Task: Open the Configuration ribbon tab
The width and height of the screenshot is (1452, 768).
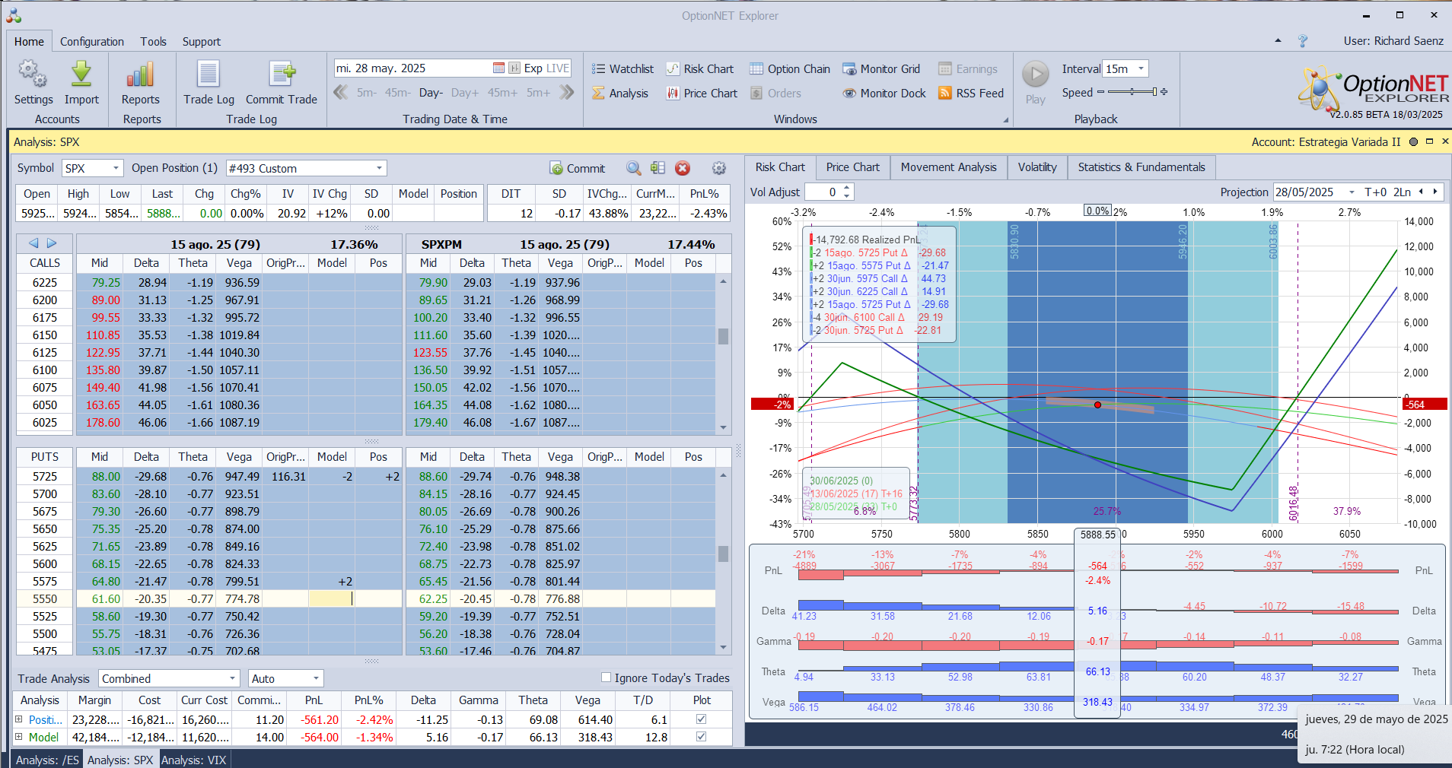Action: click(91, 42)
